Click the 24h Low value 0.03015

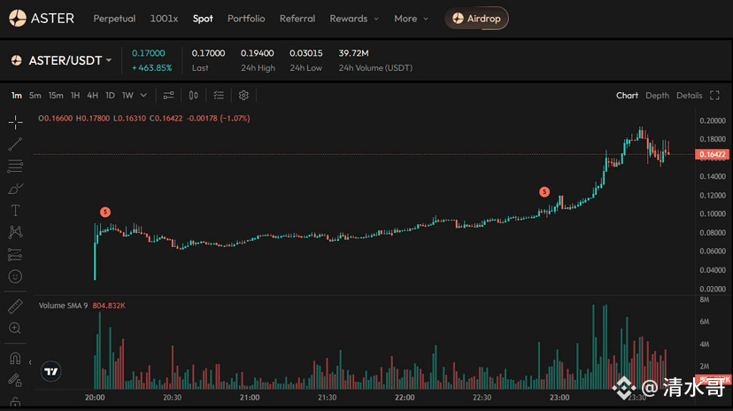tap(305, 53)
